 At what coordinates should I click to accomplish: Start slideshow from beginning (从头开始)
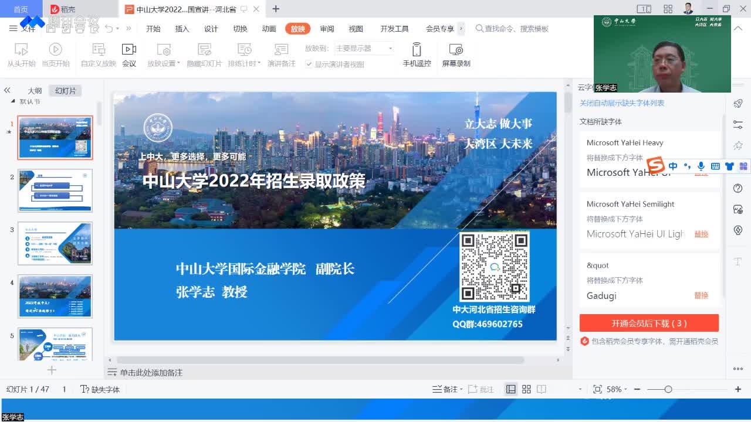click(21, 55)
